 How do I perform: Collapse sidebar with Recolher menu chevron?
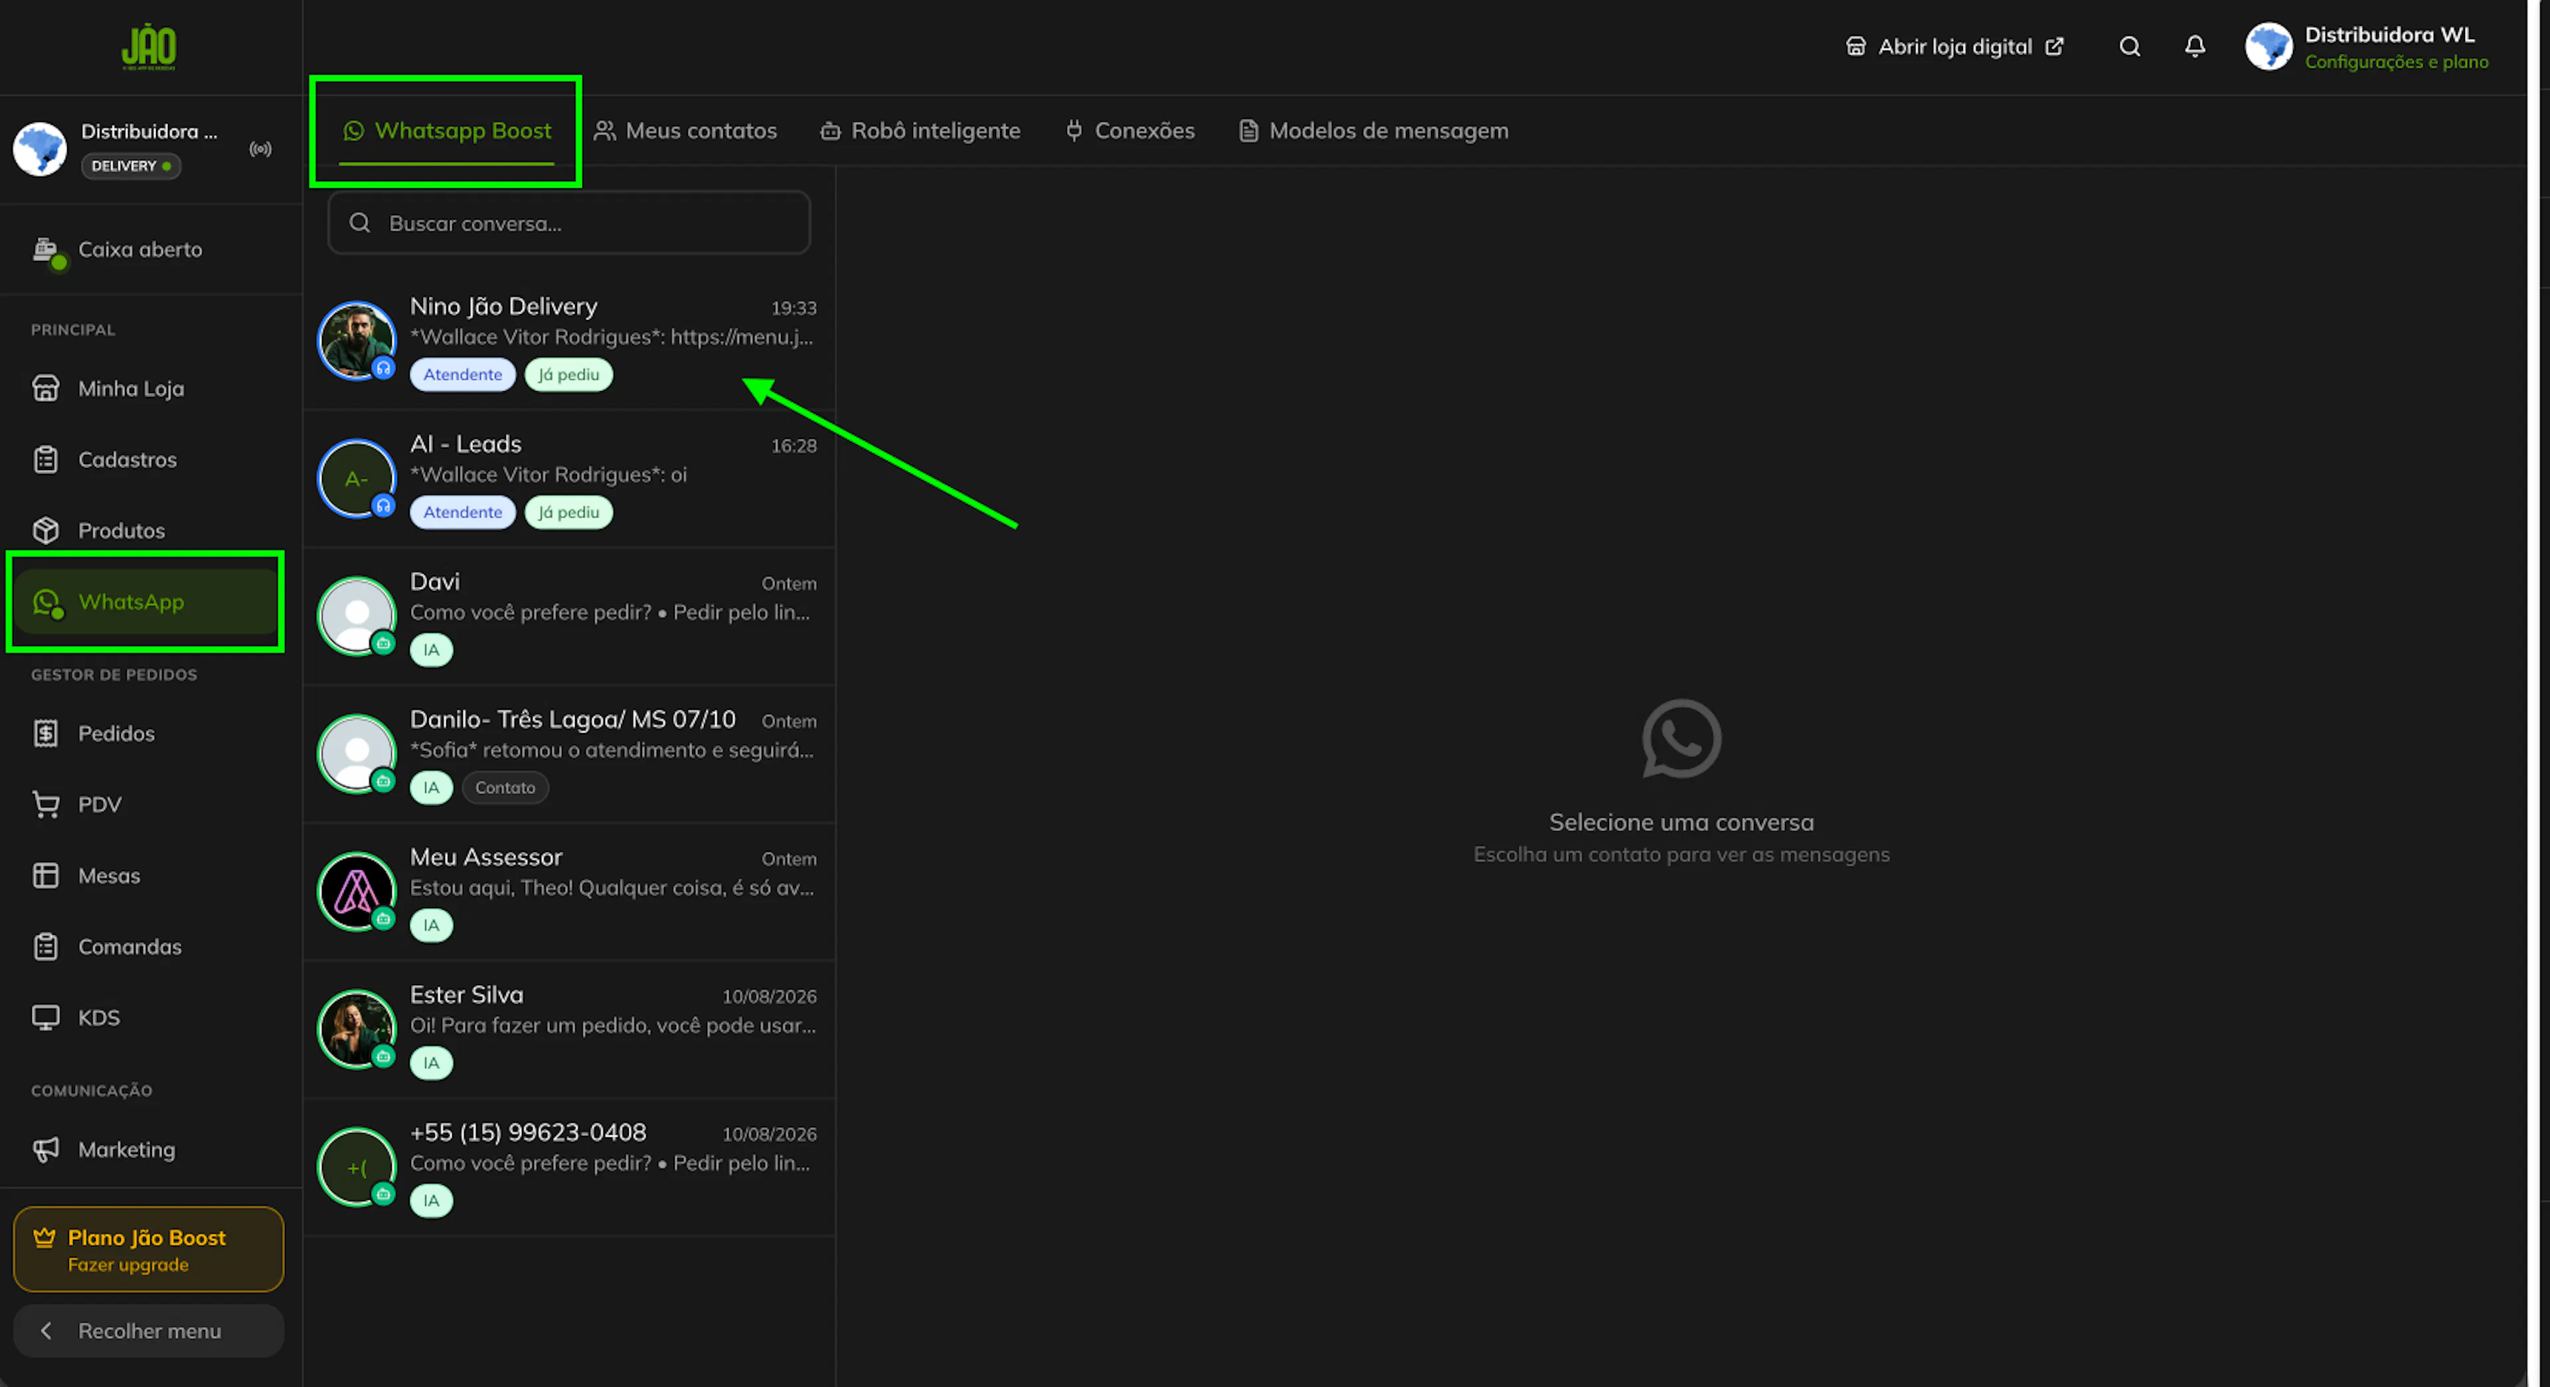[46, 1331]
